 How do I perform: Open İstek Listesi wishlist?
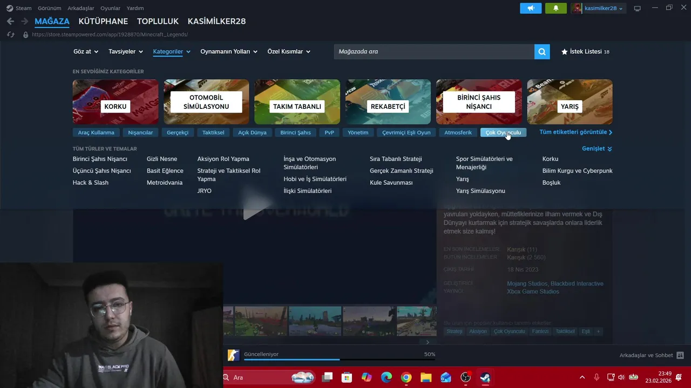(585, 52)
